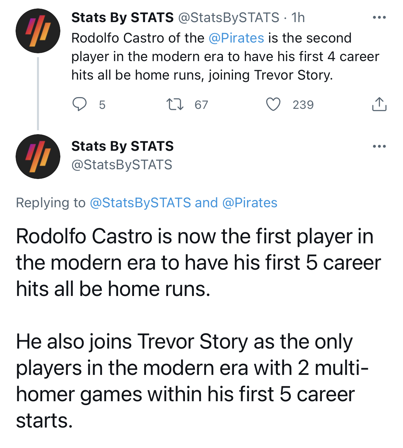Open @Pirates in the Replying to line
403x448 pixels.
pos(250,203)
